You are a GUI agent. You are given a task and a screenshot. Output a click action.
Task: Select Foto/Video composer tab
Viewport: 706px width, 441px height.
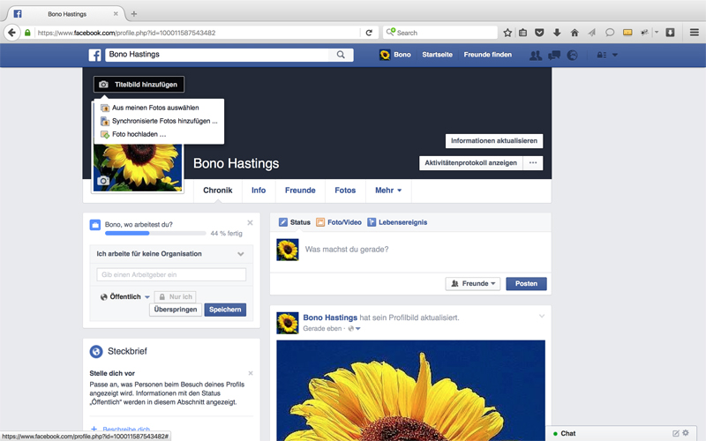(339, 222)
